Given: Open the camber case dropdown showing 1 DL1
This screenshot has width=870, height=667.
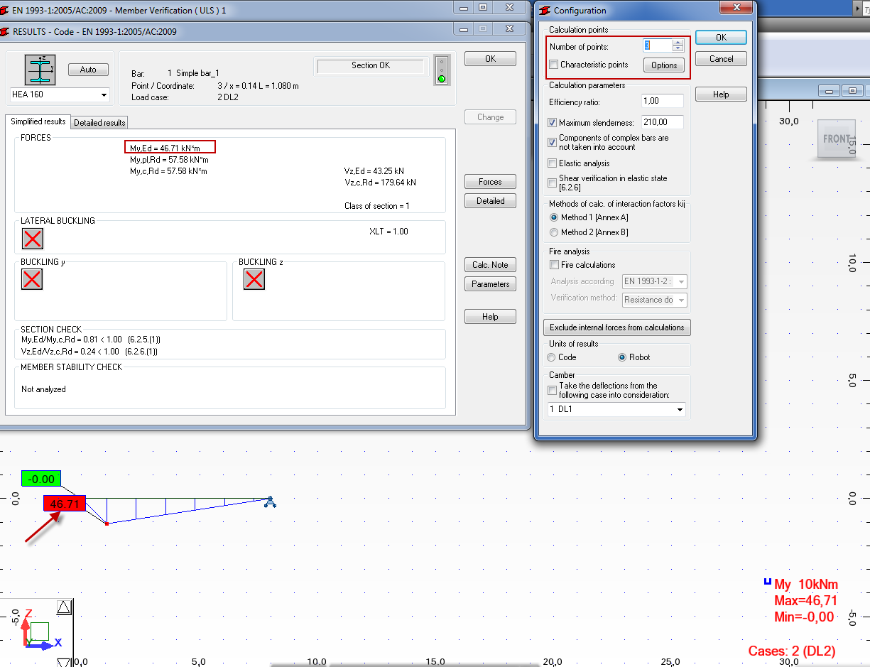Looking at the screenshot, I should click(680, 410).
